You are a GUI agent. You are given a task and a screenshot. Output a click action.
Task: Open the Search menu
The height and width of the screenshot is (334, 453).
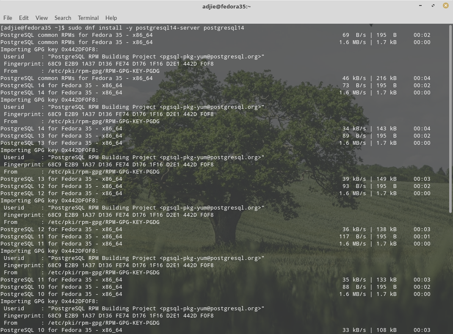[x=63, y=18]
